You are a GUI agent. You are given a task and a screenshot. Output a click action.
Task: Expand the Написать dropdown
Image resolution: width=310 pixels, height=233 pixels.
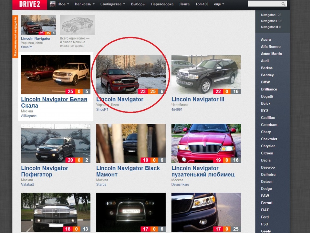pos(85,4)
